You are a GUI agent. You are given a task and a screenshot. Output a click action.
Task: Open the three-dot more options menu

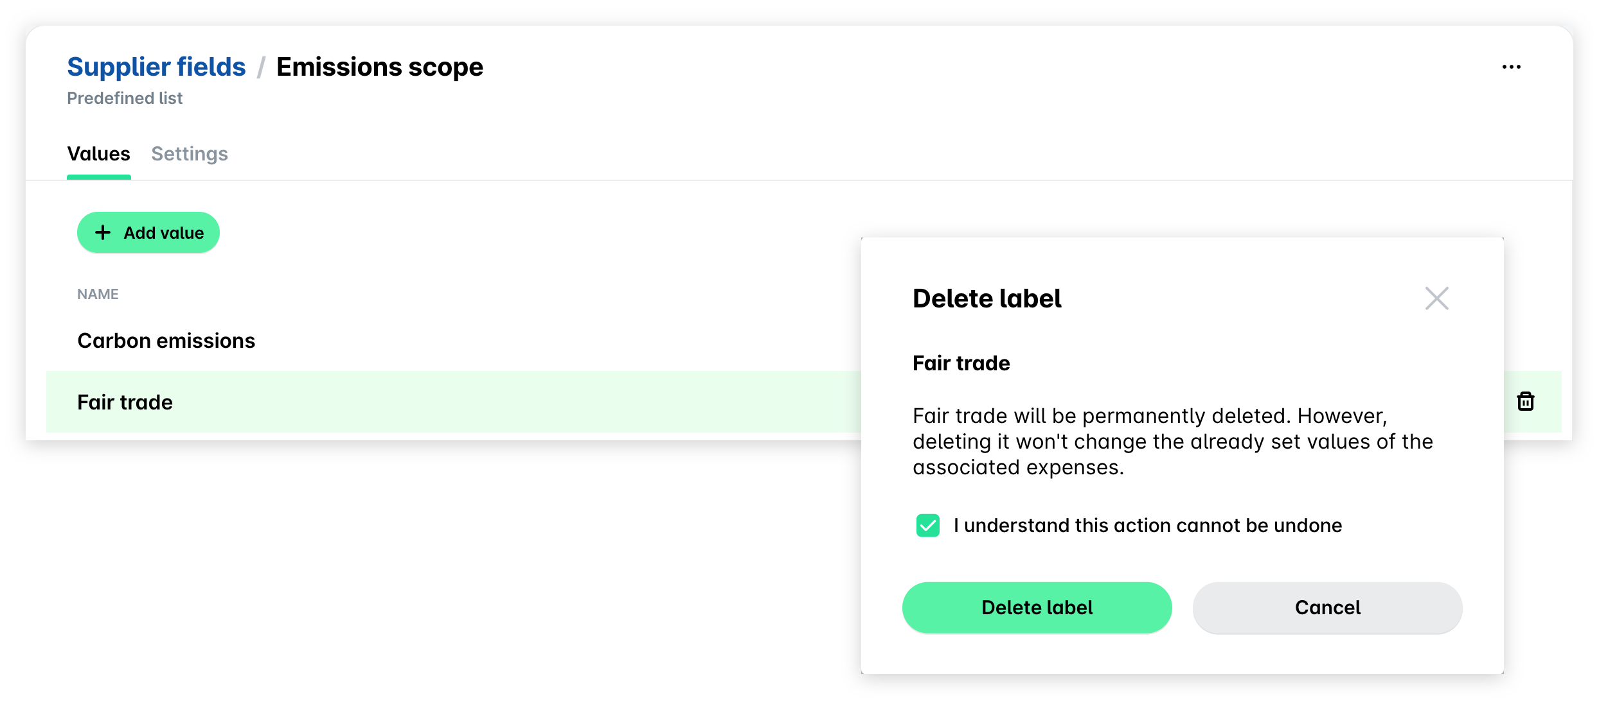pyautogui.click(x=1511, y=67)
